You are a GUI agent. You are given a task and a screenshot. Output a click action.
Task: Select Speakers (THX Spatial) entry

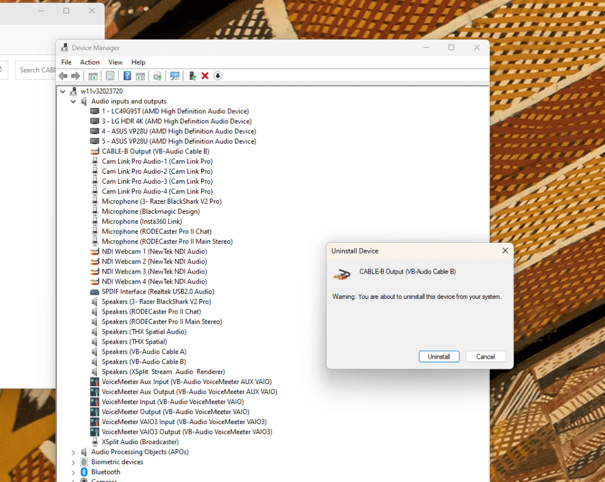134,342
